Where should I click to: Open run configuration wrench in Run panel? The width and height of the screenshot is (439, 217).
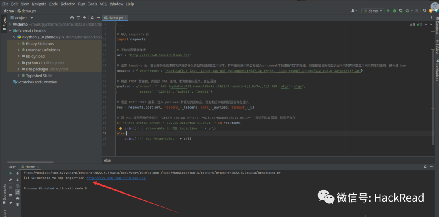pos(11,180)
